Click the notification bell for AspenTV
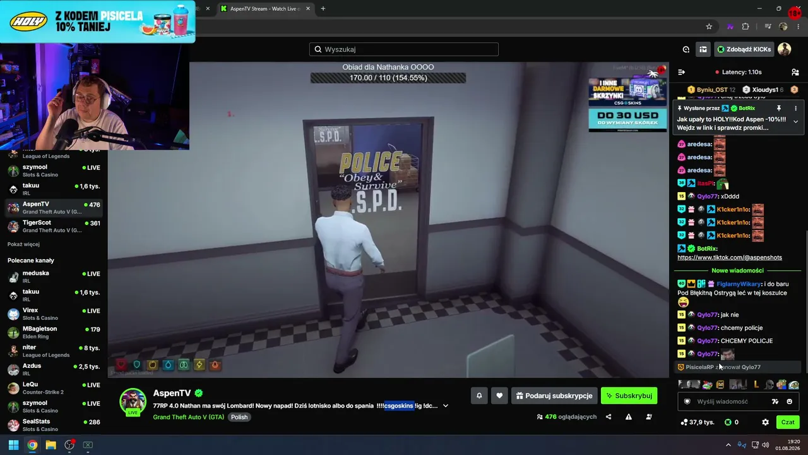This screenshot has width=808, height=455. [x=479, y=396]
